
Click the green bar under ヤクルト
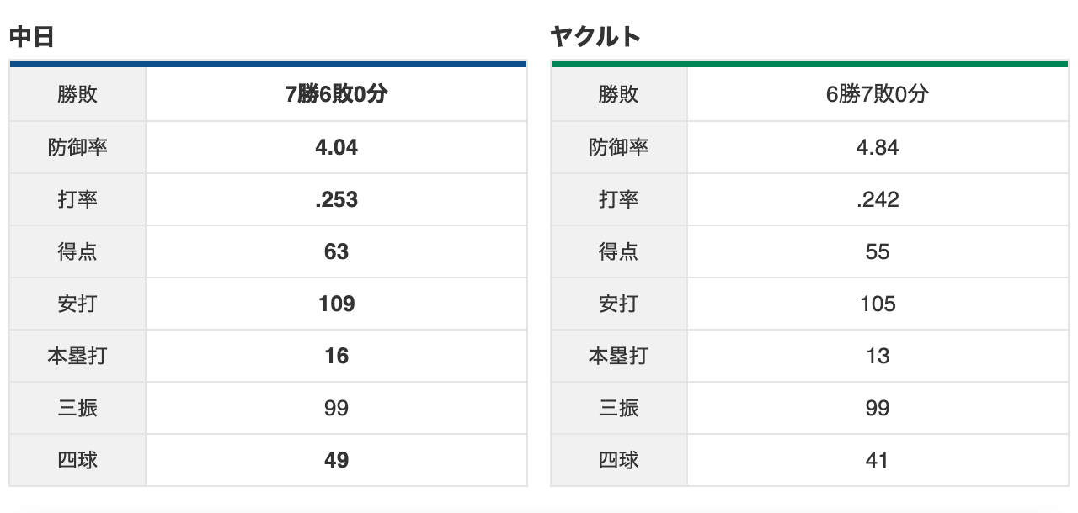click(809, 63)
